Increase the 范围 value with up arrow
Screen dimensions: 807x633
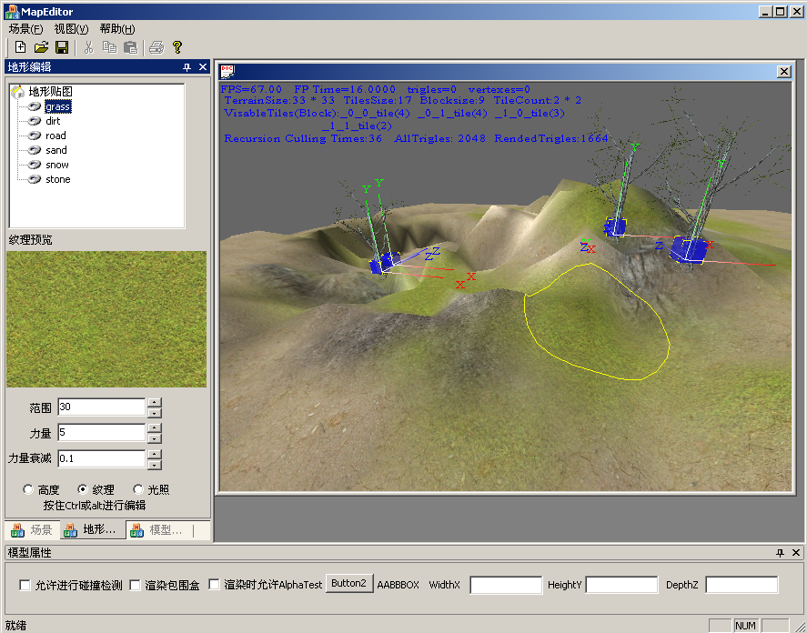tap(155, 402)
